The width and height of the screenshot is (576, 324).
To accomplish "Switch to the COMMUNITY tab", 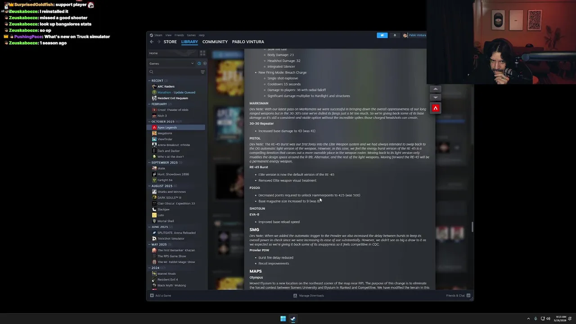I will (x=215, y=42).
